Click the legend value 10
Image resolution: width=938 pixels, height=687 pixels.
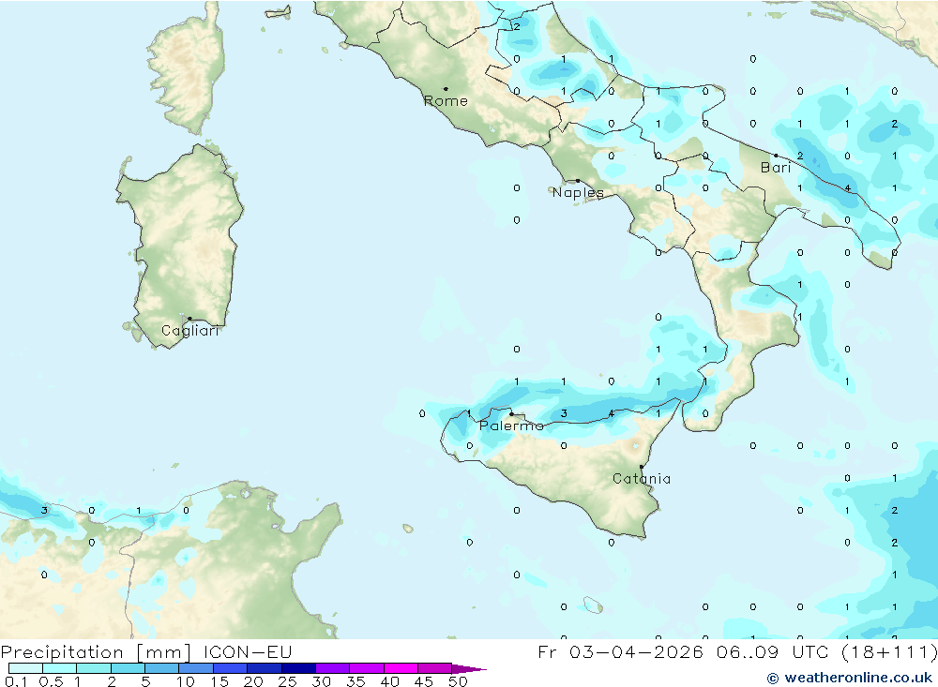[x=186, y=681]
